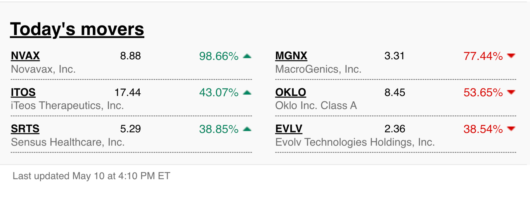530x197 pixels.
Task: Click the green up arrow beside NVAX
Action: click(x=247, y=56)
